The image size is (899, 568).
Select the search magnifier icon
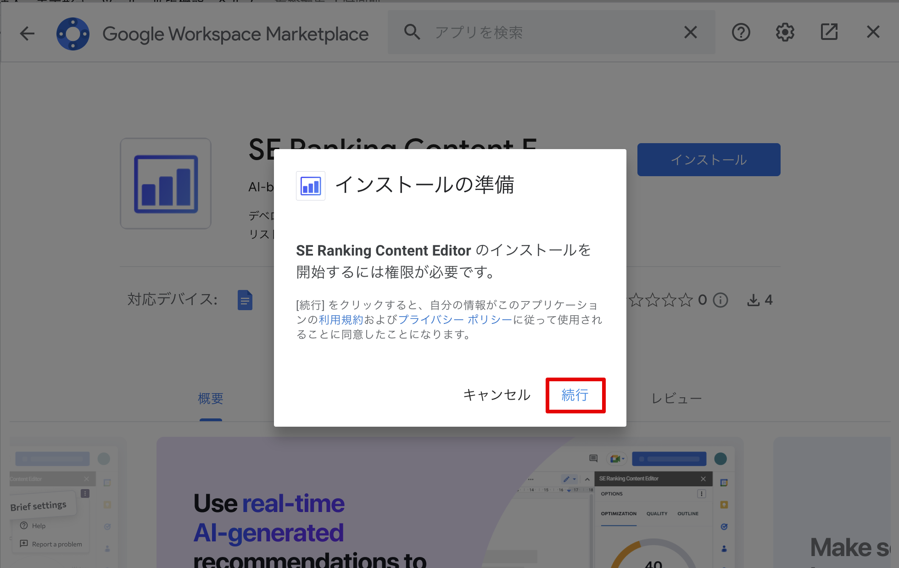412,32
